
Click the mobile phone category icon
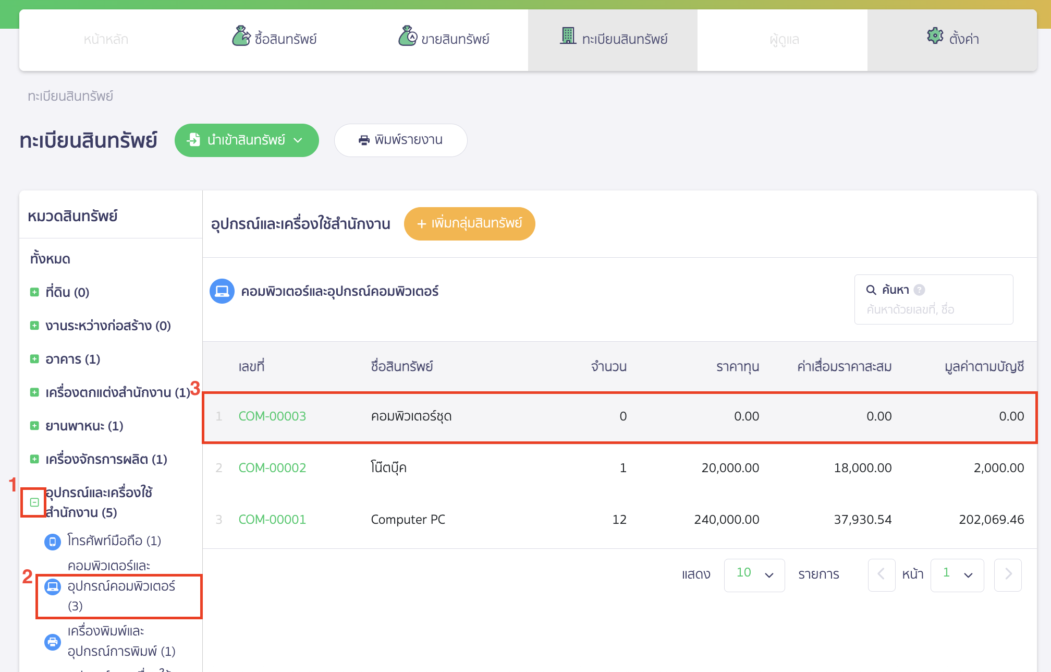(x=52, y=542)
